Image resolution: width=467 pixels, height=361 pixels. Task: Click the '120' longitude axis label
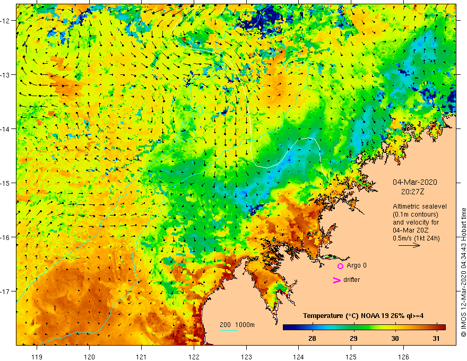89,357
